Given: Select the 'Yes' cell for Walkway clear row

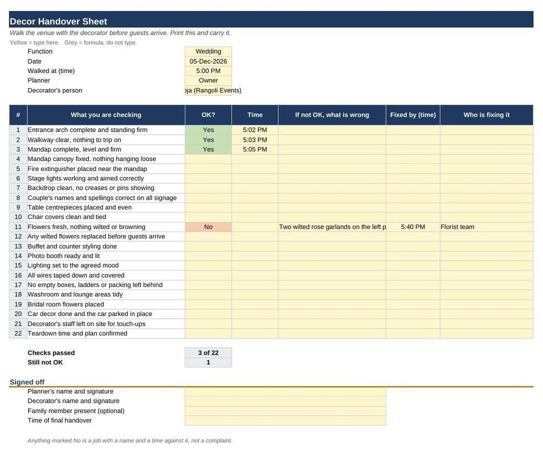Looking at the screenshot, I should 208,140.
